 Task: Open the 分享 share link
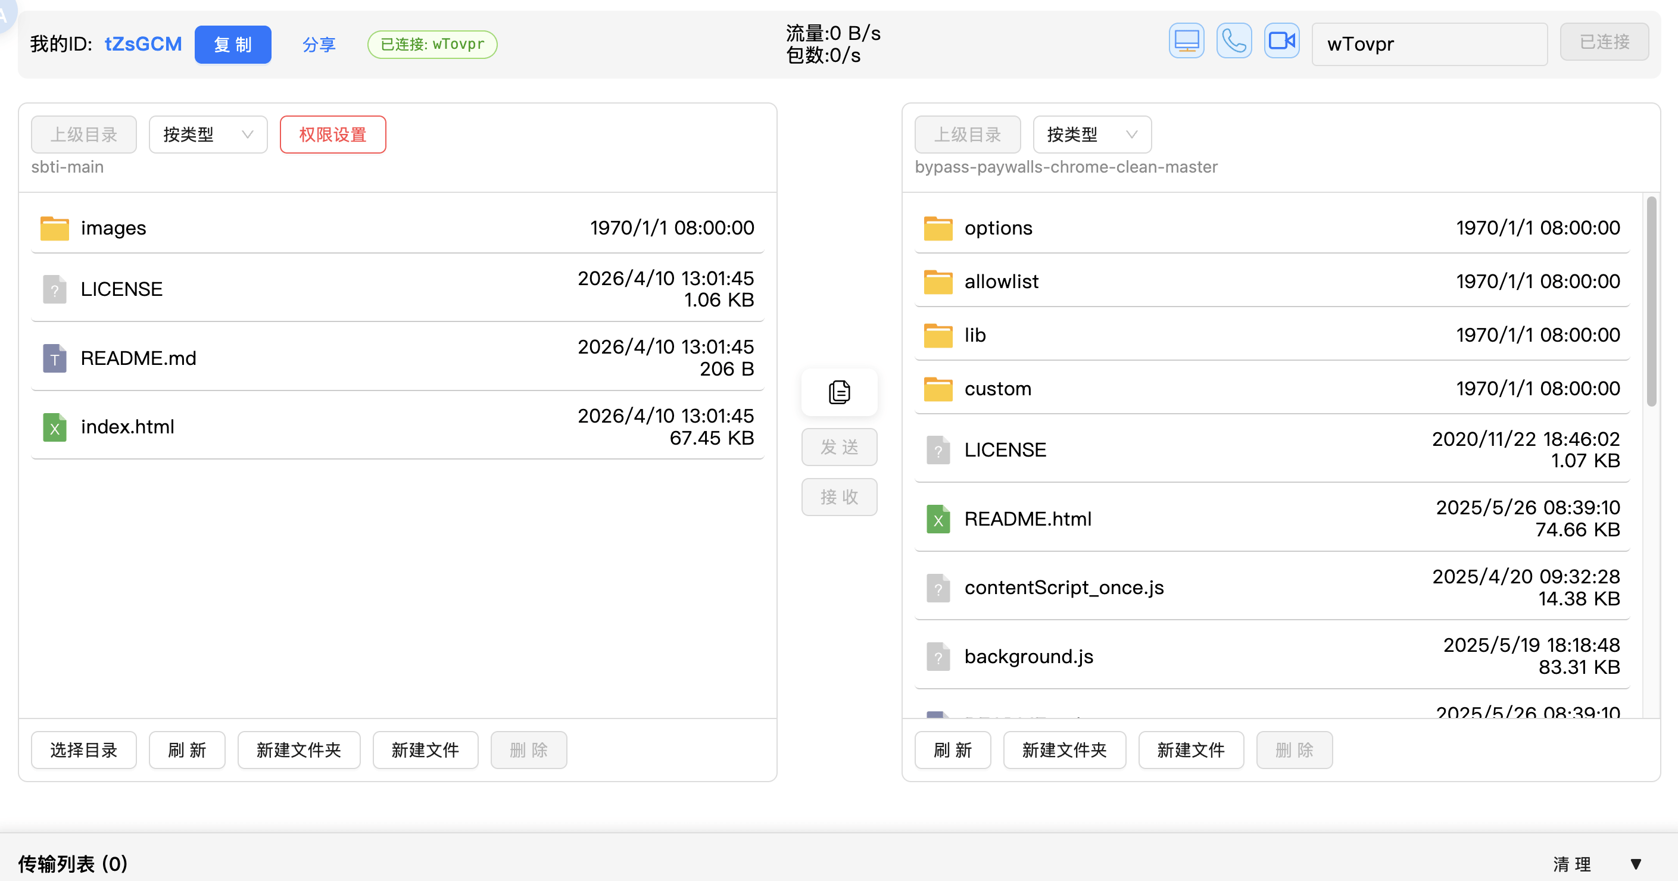click(x=319, y=44)
